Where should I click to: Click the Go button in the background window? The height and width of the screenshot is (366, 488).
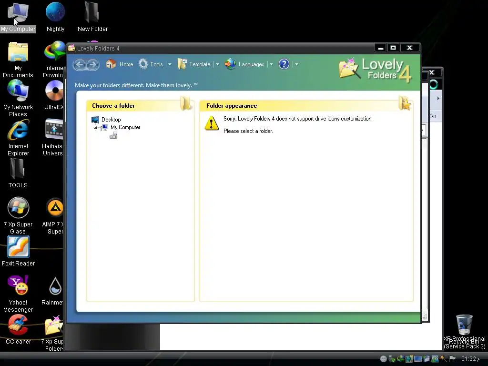[433, 116]
